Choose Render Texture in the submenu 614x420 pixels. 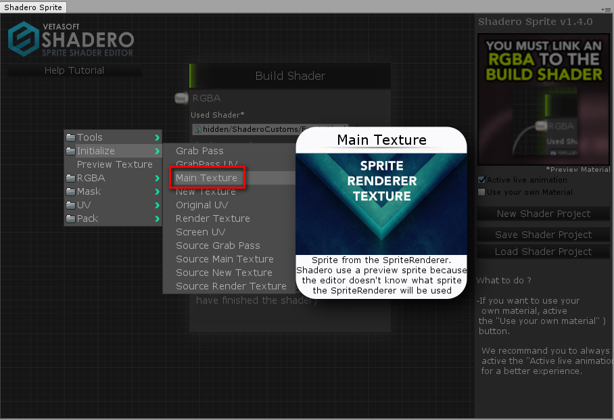pyautogui.click(x=229, y=218)
